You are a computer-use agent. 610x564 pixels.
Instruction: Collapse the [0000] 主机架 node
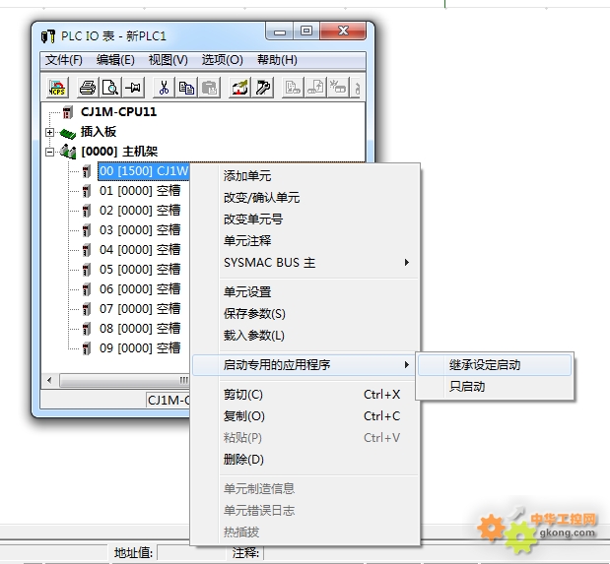(49, 152)
